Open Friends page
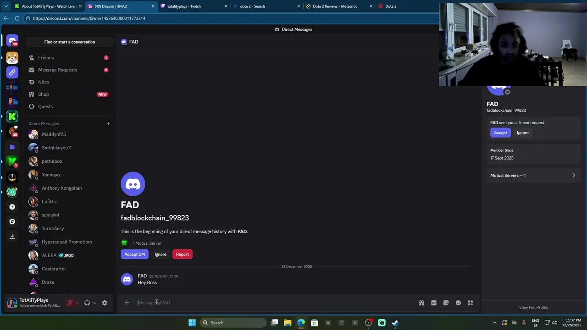 [x=70, y=58]
